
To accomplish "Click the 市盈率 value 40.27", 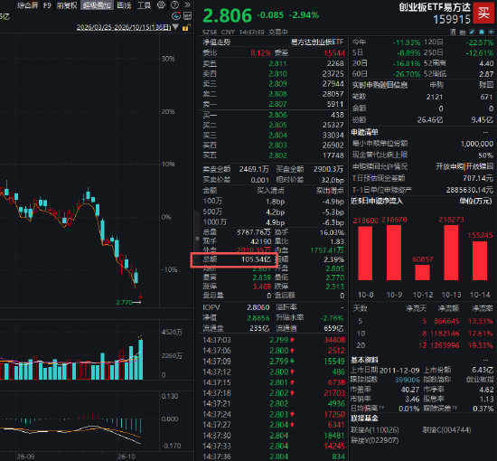I will [410, 390].
